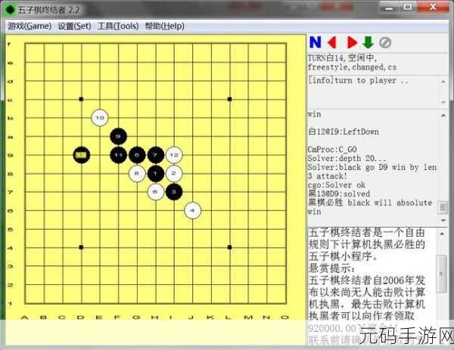The height and width of the screenshot is (350, 454).
Task: Click the '黑棋必胜 black will absolute' line
Action: 370,203
